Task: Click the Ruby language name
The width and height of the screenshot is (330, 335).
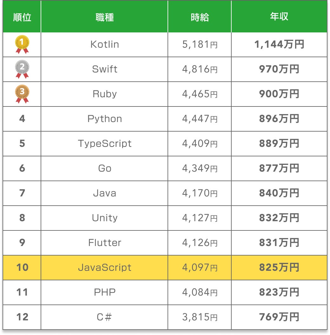Action: click(x=105, y=94)
